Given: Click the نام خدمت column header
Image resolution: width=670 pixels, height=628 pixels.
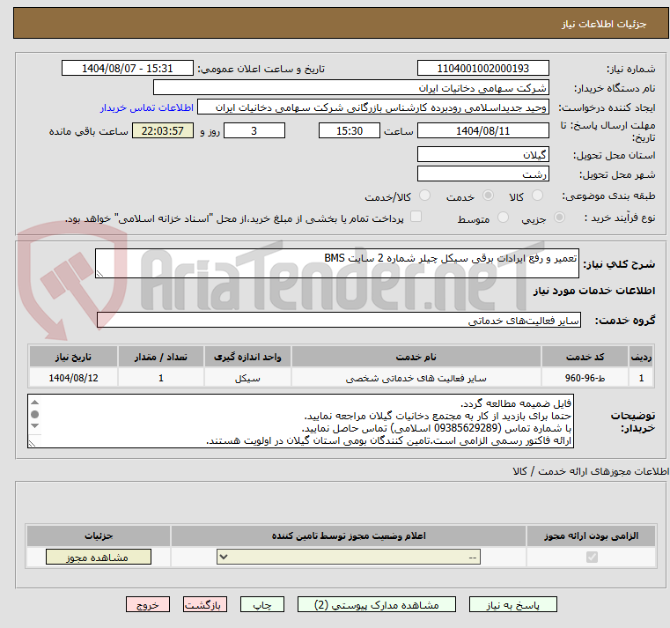Looking at the screenshot, I should pyautogui.click(x=416, y=357).
